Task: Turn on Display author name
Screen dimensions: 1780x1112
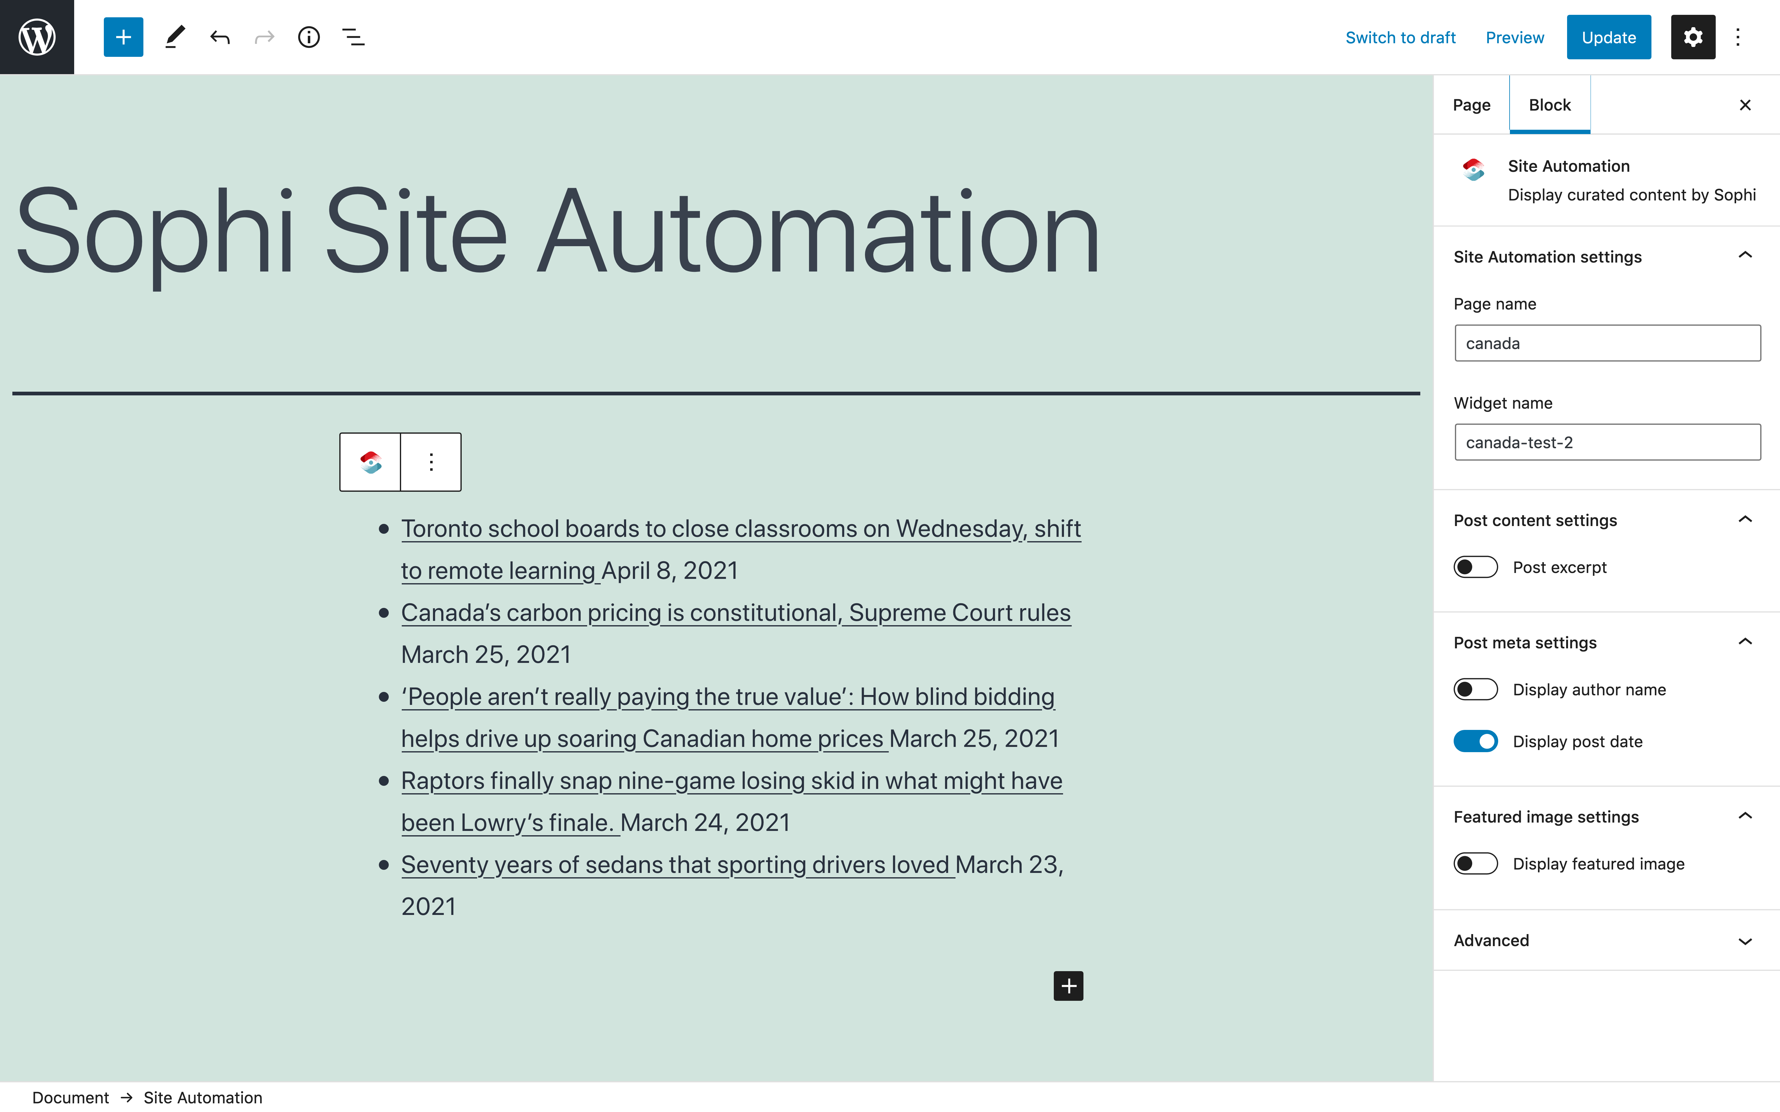Action: coord(1475,689)
